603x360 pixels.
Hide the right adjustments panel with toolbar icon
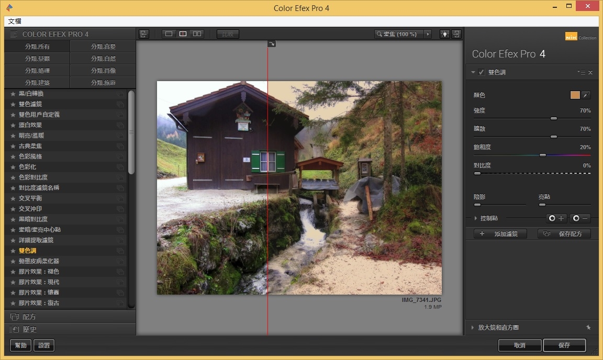pos(456,34)
